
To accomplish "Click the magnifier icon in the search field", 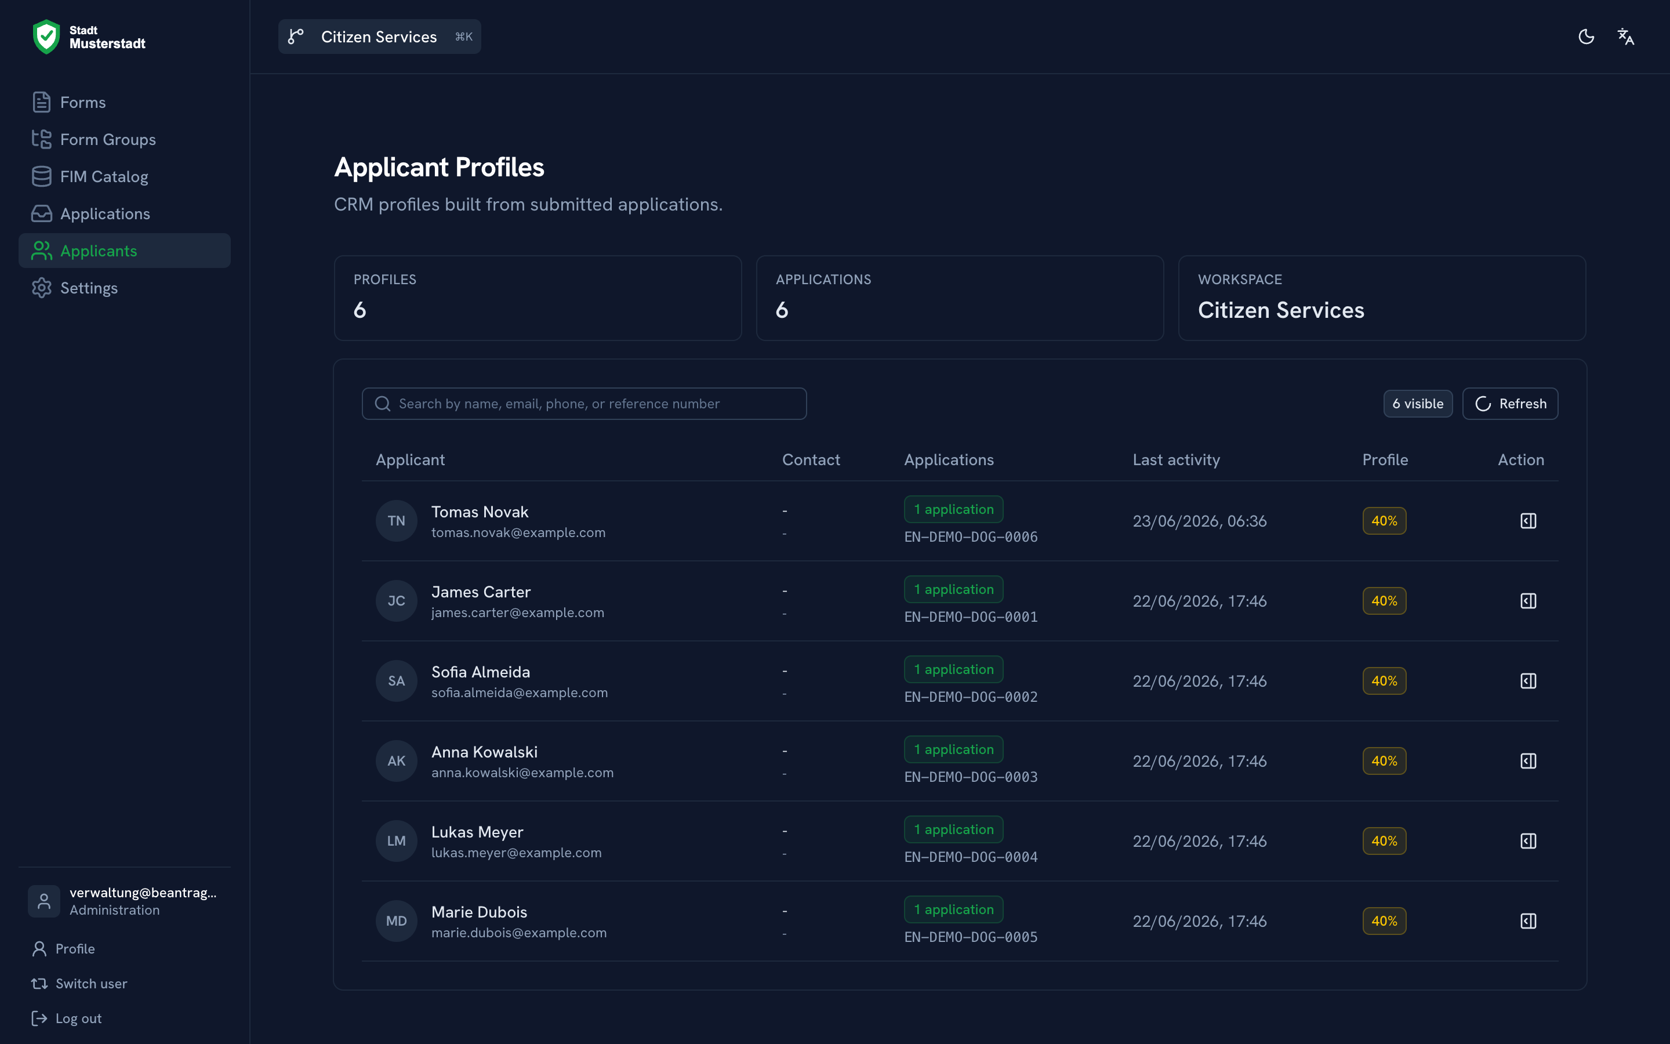I will coord(382,403).
